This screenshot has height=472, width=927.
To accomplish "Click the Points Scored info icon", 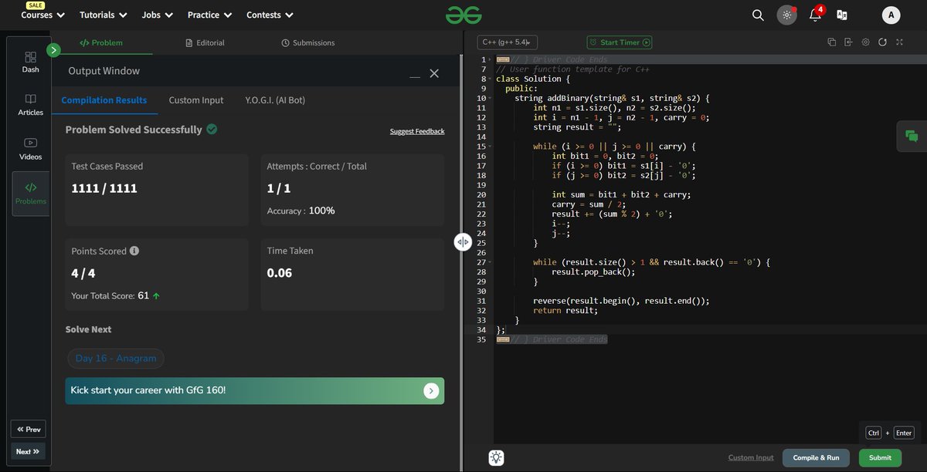I will 134,251.
